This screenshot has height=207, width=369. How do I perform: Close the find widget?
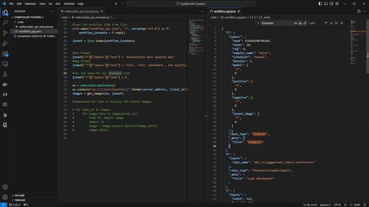coord(342,23)
